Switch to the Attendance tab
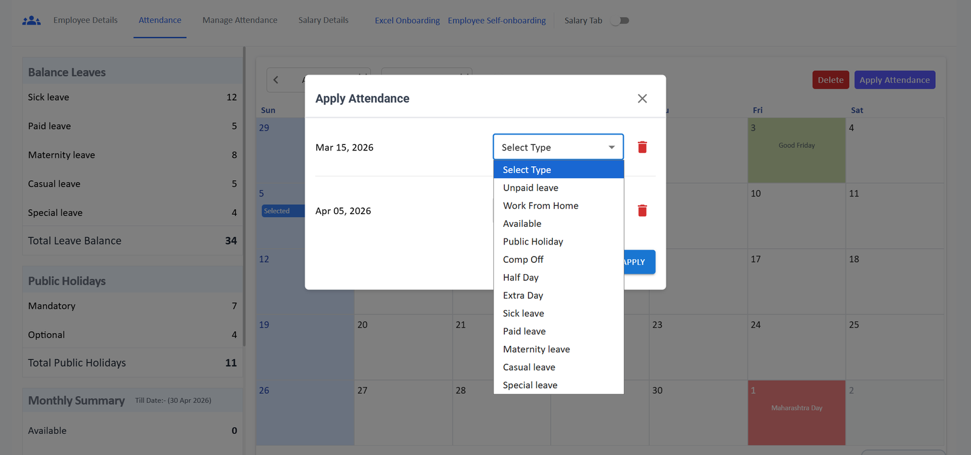This screenshot has width=971, height=455. [x=160, y=20]
